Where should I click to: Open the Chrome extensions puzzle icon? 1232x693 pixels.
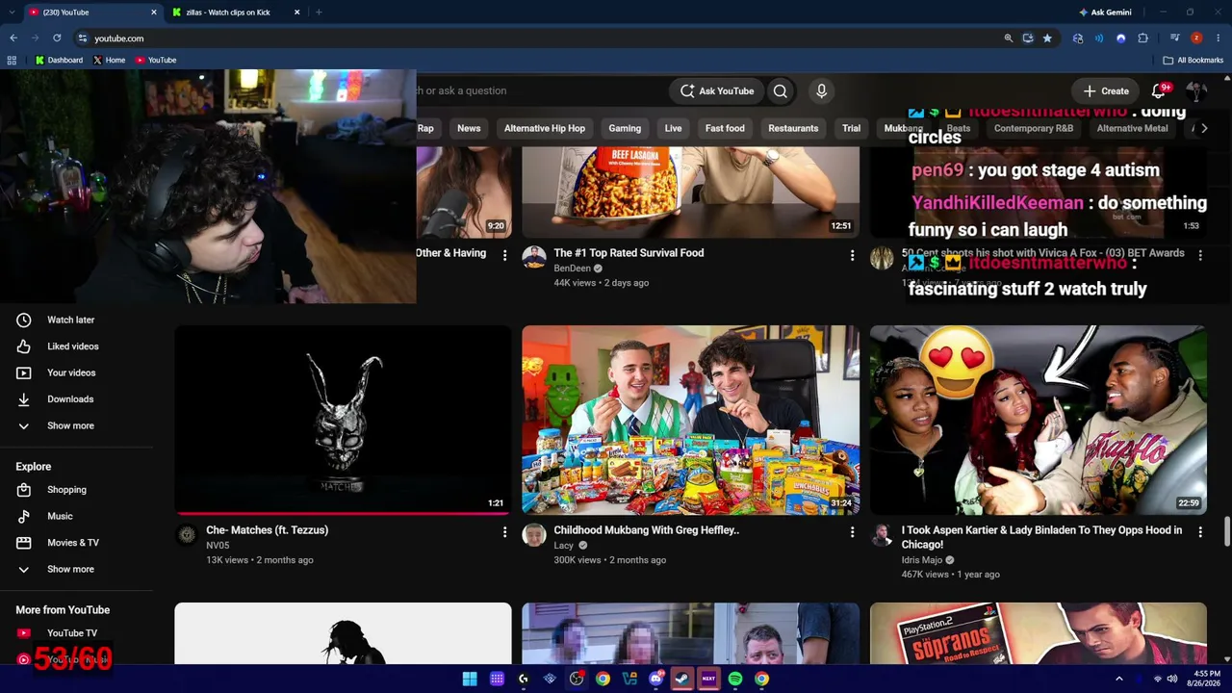(x=1142, y=38)
